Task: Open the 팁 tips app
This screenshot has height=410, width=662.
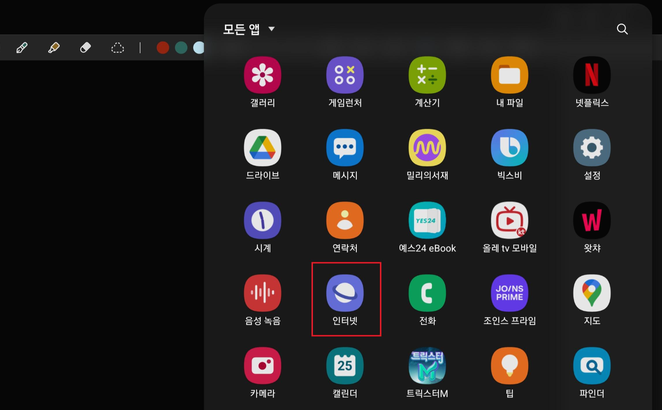Action: (510, 365)
